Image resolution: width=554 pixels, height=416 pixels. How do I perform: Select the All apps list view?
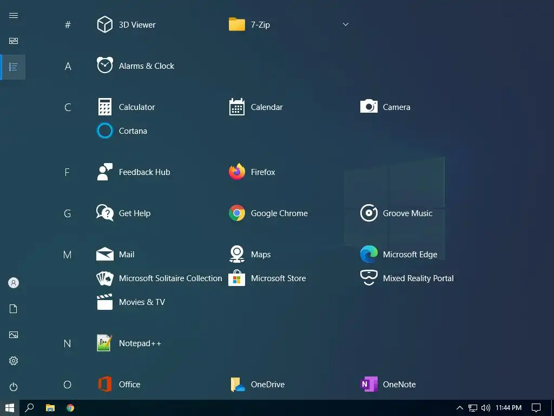click(14, 67)
